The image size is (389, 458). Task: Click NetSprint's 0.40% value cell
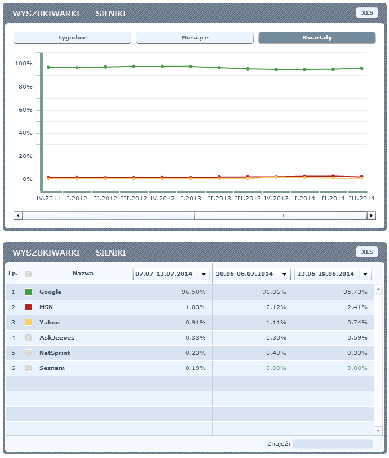click(253, 353)
